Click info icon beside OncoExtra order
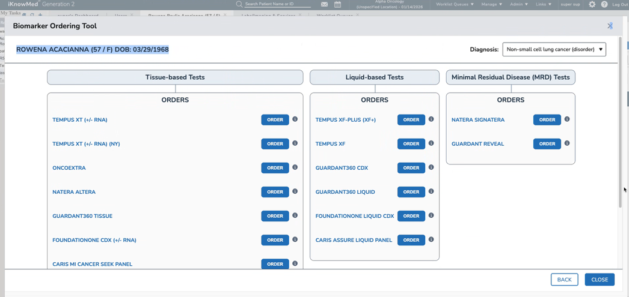The width and height of the screenshot is (629, 297). (295, 167)
